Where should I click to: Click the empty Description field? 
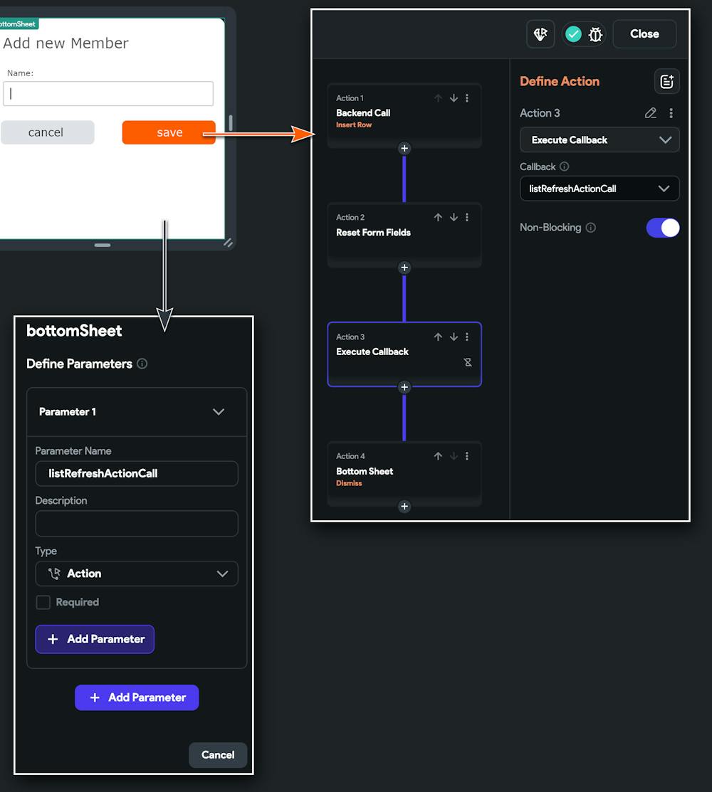(x=137, y=523)
